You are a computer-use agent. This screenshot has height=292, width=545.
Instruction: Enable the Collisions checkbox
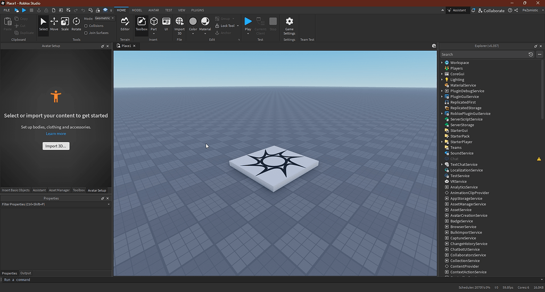click(86, 25)
